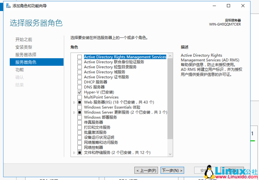Expand the Windows Server 更新服务 node
Screen dimensions: 259x180
(x=74, y=112)
